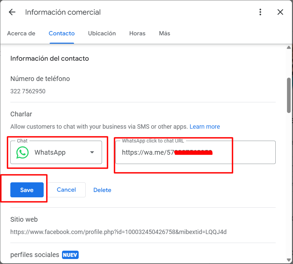Switch to the Acerca de tab
293x264 pixels.
[x=21, y=33]
